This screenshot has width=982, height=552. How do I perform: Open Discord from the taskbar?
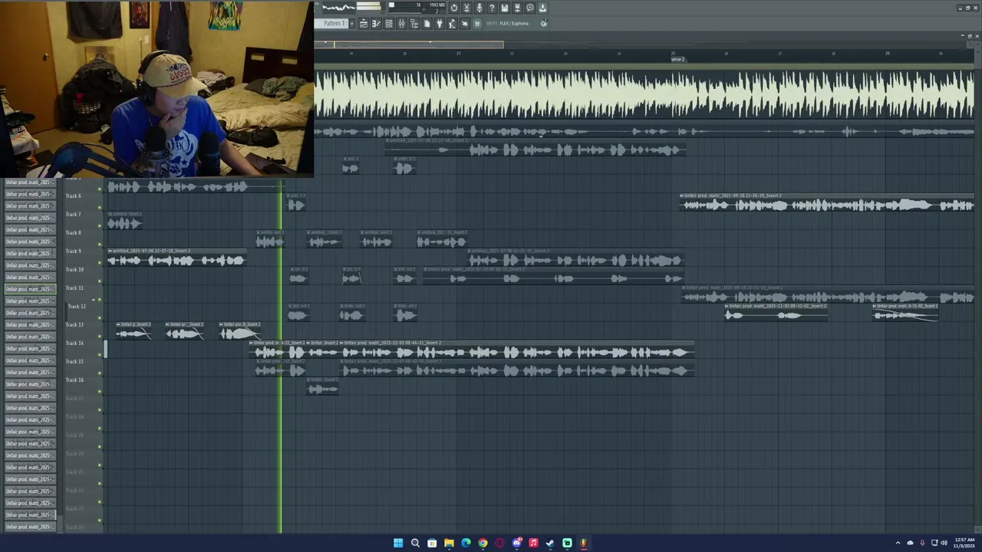click(x=516, y=543)
